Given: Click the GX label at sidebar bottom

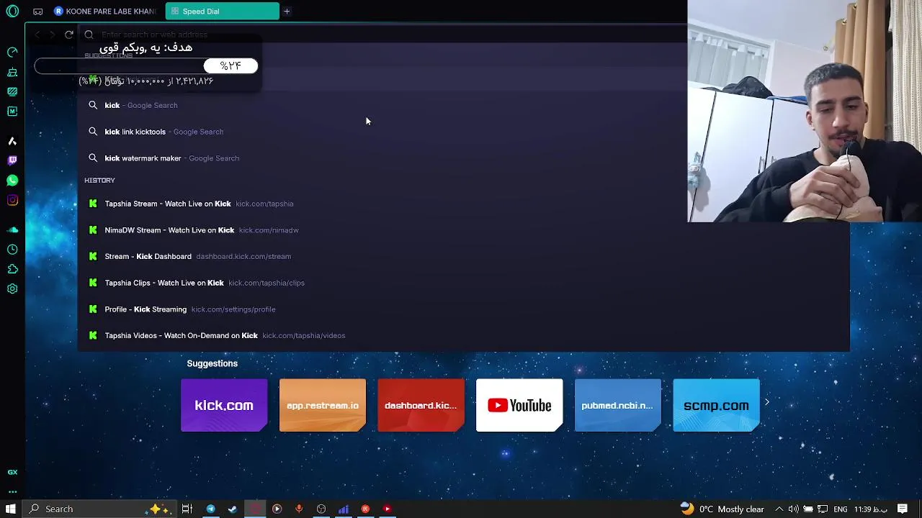Looking at the screenshot, I should tap(12, 472).
